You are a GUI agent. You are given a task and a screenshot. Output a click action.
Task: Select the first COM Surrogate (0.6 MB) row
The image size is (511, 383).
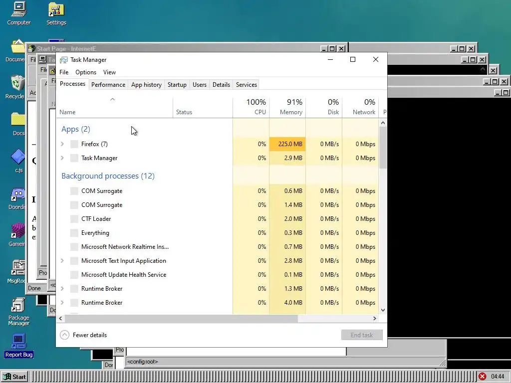click(x=218, y=191)
